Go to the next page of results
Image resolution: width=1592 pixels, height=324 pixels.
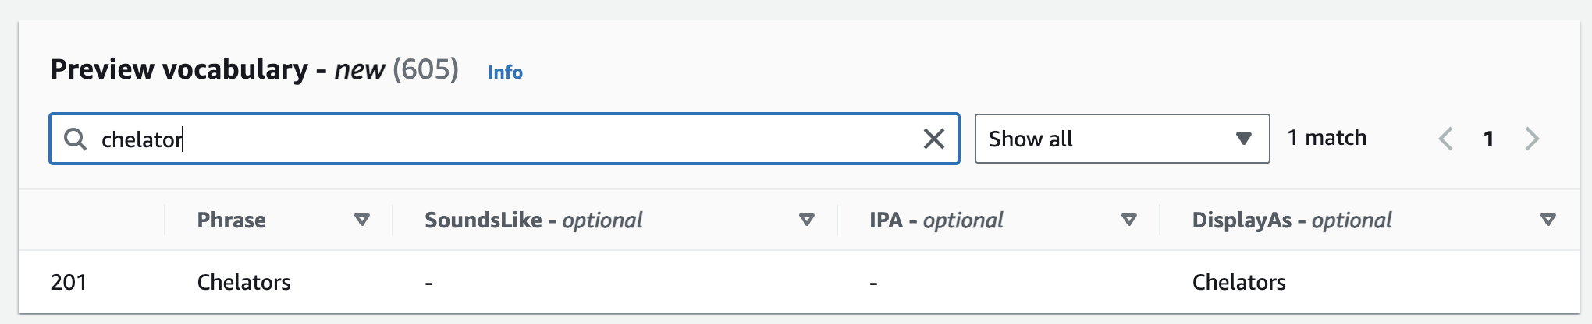[x=1532, y=139]
